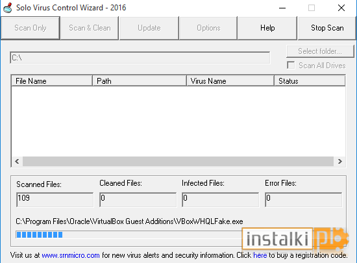
Task: Click the Error Files count field
Action: click(x=304, y=200)
